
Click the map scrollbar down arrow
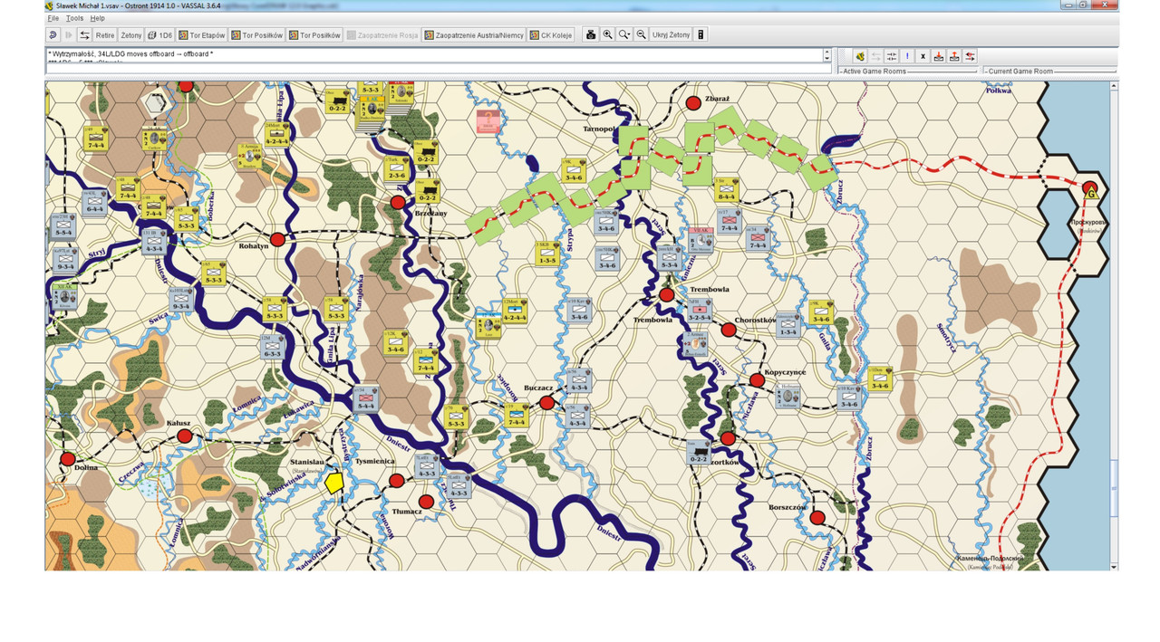coord(1115,566)
